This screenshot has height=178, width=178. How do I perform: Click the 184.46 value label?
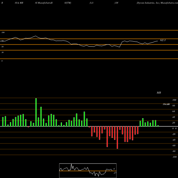tap(166, 104)
